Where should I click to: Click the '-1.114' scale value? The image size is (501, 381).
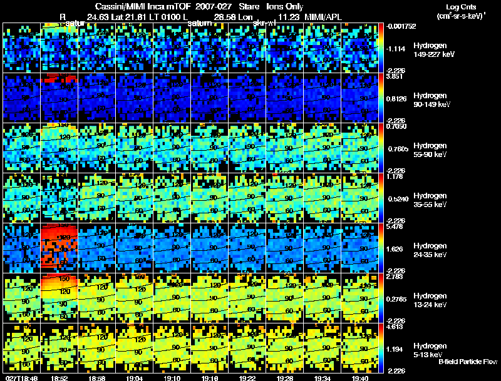pos(396,49)
